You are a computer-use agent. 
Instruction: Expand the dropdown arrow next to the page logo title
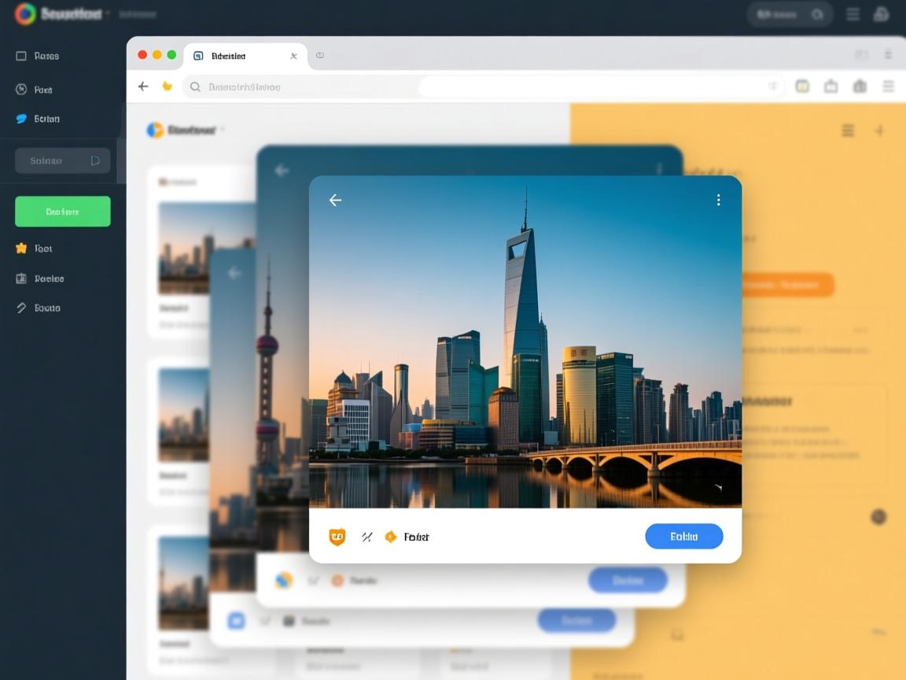[x=223, y=130]
